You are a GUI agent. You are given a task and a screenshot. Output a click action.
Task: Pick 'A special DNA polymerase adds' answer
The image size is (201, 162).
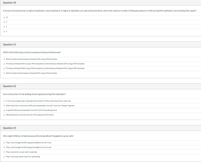click(x=4, y=110)
